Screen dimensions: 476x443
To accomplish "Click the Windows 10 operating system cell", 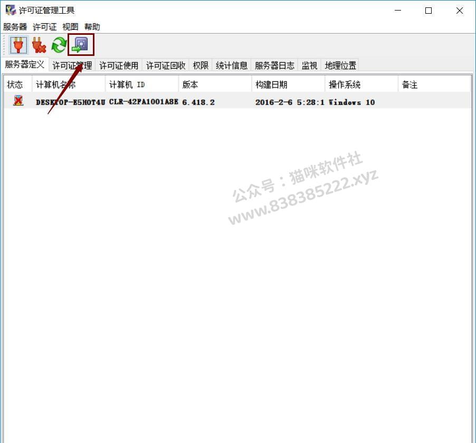I will click(351, 102).
